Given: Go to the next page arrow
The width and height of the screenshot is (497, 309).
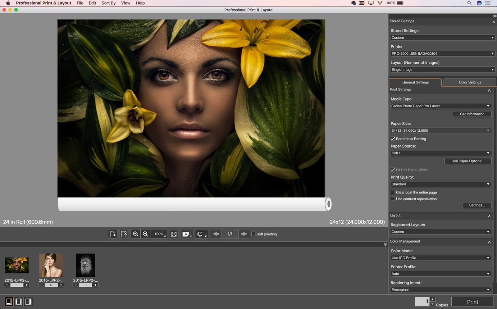Looking at the screenshot, I should 244,234.
